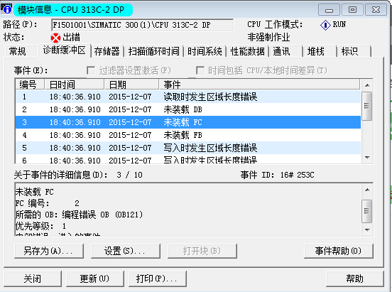Screen dimensions: 392x292
Task: Select event row 1 读取时发生区域长度错误
Action: (188, 97)
